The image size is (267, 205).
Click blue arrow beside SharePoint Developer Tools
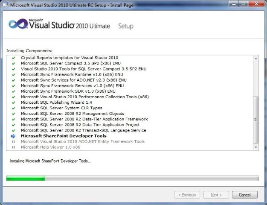[13, 136]
